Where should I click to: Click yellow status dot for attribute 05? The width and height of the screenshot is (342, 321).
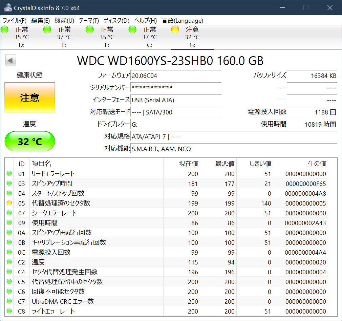(x=9, y=203)
